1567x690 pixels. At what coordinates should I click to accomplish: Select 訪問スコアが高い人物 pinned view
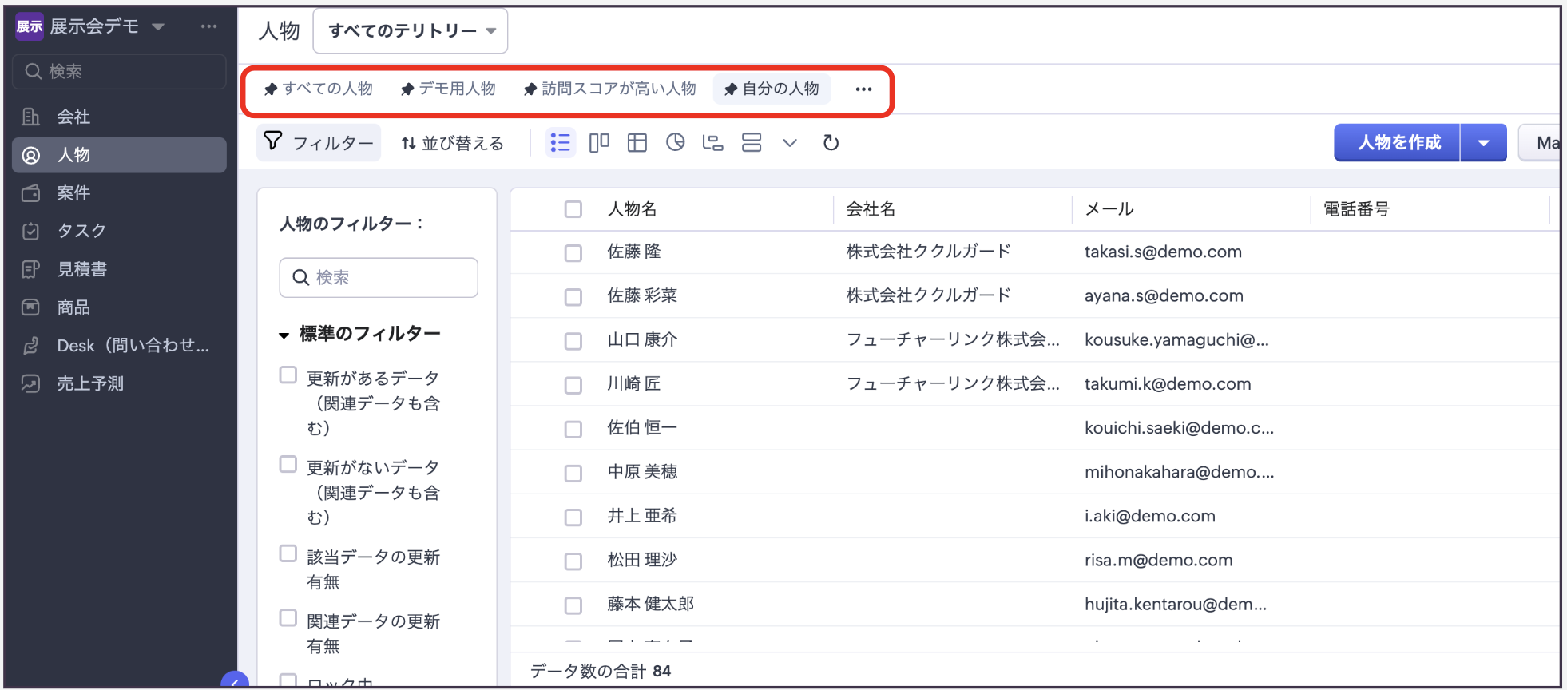pyautogui.click(x=610, y=89)
